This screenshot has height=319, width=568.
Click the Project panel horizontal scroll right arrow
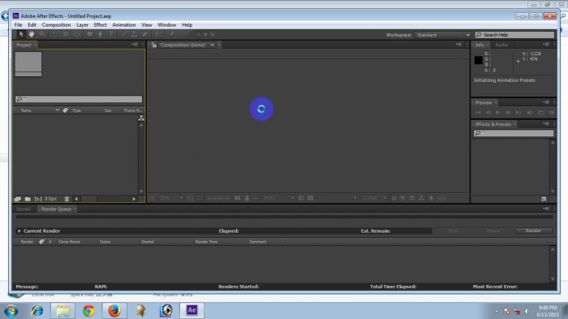point(134,199)
